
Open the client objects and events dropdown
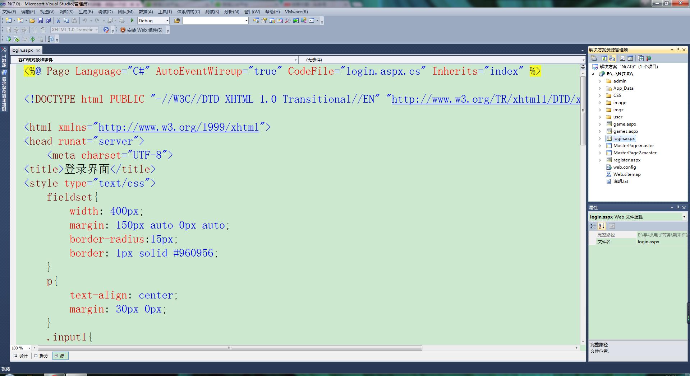pos(295,60)
